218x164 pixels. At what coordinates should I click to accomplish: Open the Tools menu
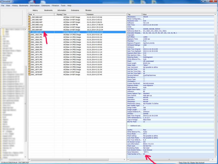[63, 5]
